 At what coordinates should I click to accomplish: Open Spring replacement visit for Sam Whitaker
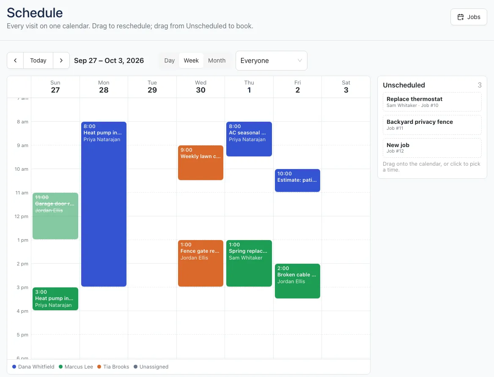point(249,263)
